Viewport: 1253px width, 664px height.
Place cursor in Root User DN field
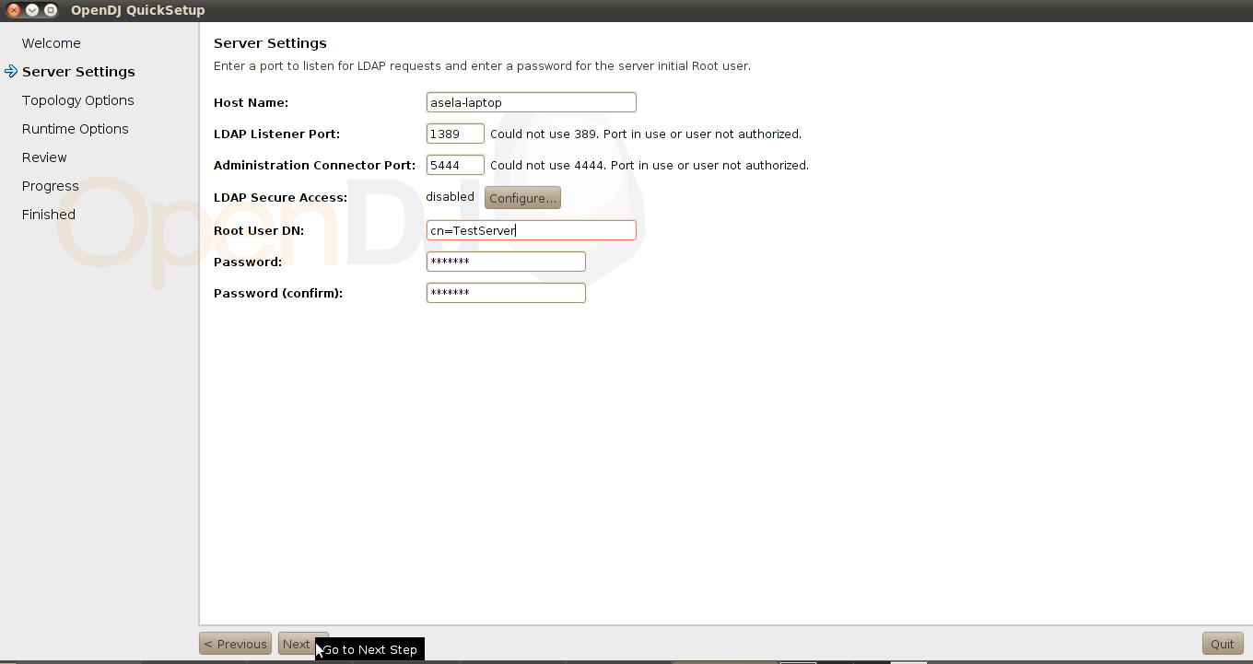(x=532, y=230)
